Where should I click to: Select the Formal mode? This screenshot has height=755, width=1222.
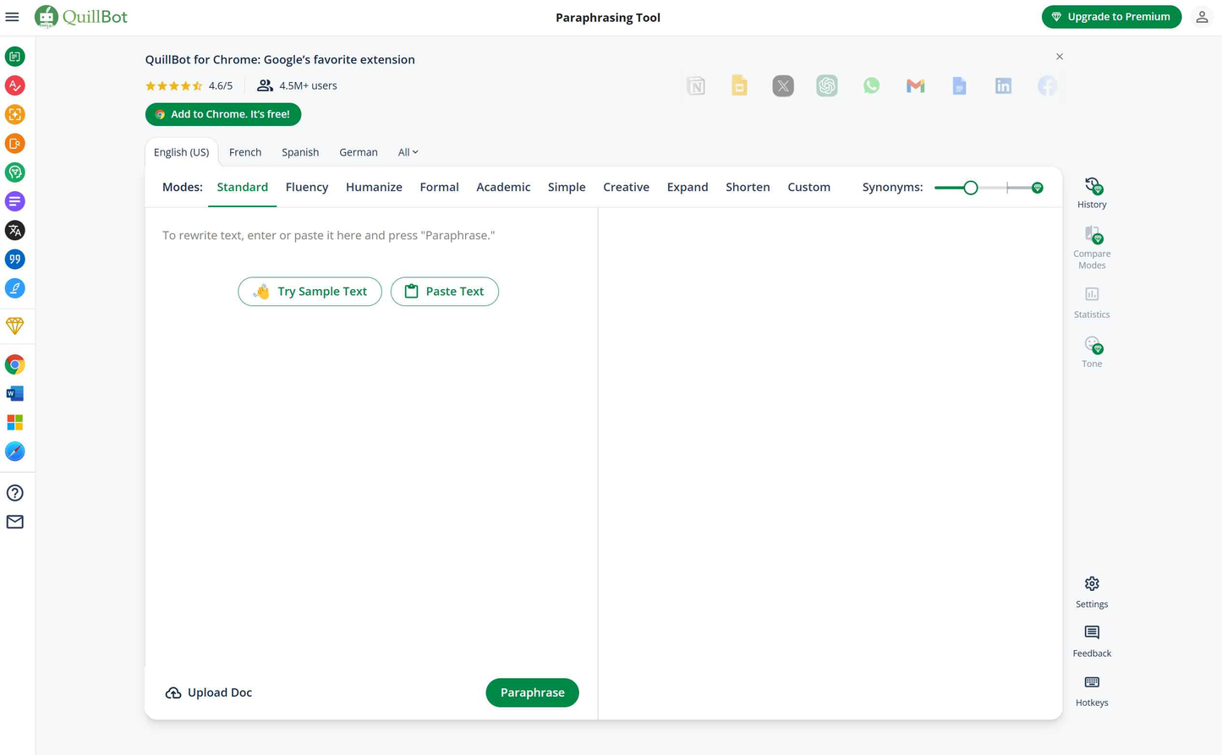[439, 187]
